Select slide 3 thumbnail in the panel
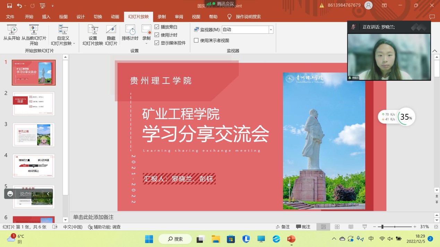The width and height of the screenshot is (440, 247). tap(34, 135)
